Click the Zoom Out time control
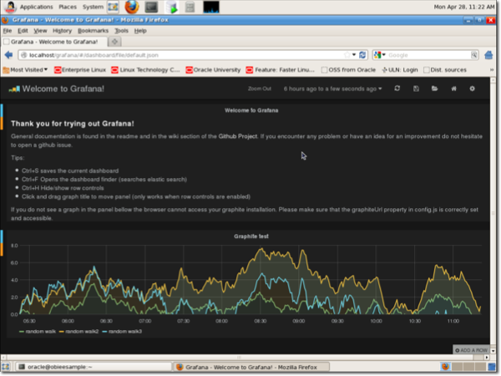 260,89
